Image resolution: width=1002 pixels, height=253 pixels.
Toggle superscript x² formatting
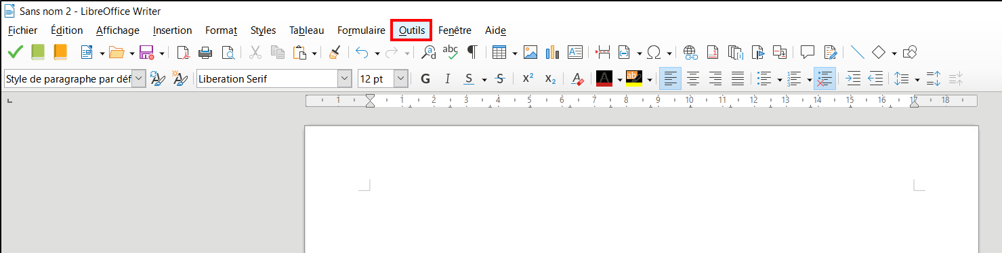528,78
